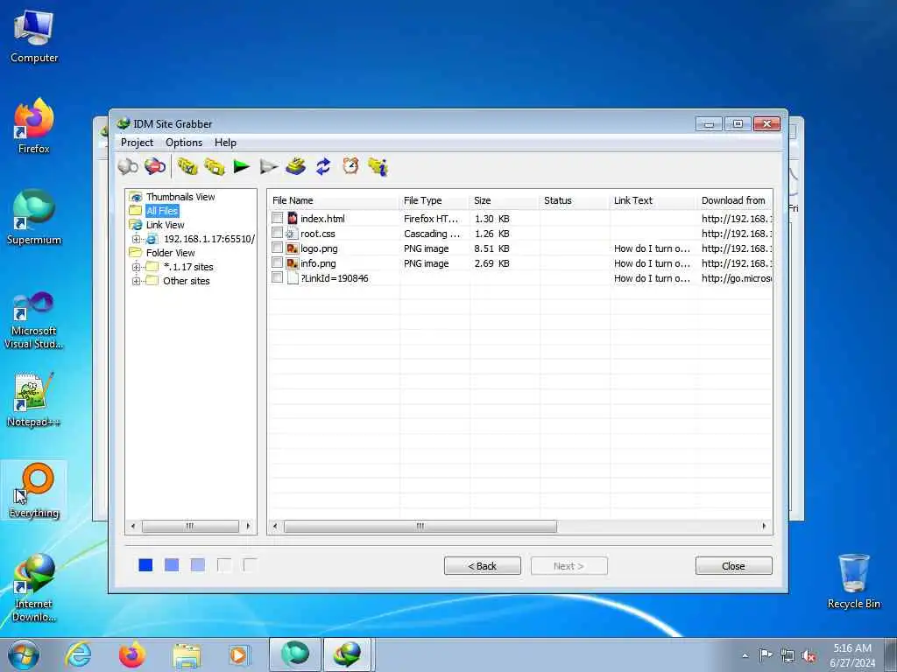Screen dimensions: 897x672
Task: Open the Computer desktop icon
Action: pos(34,36)
